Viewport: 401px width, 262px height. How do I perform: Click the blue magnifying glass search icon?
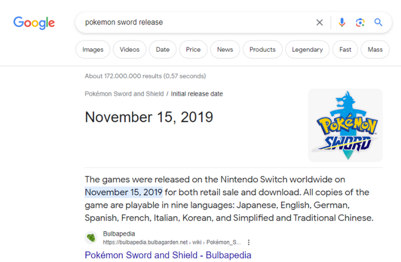378,22
